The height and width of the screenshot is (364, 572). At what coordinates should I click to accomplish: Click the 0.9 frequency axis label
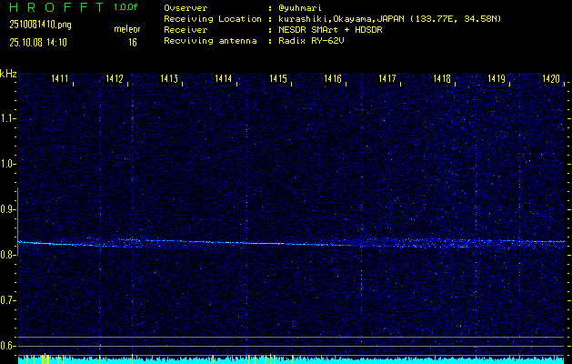click(x=8, y=209)
